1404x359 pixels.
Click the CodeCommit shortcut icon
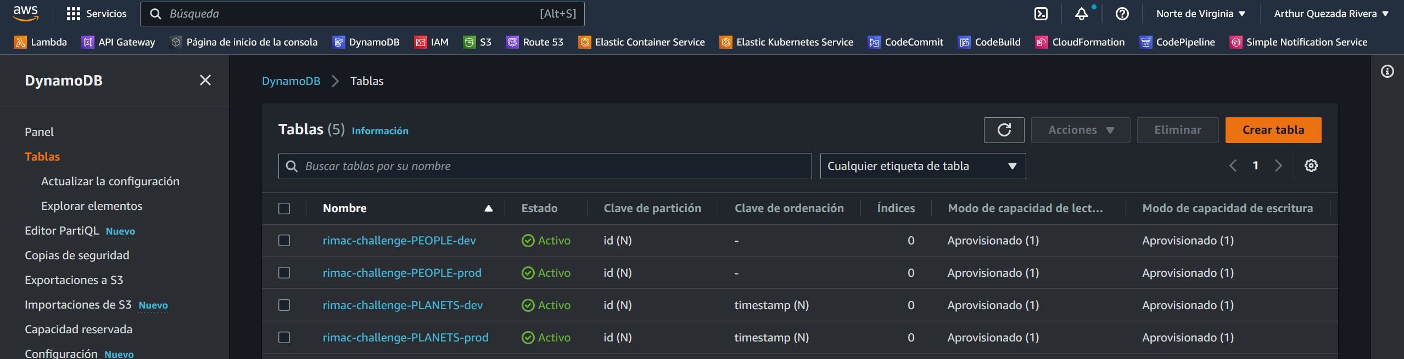pyautogui.click(x=874, y=42)
